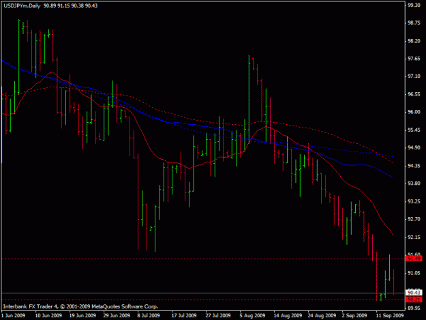Screen dimensions: 426x320
Task: Click the 5 Aug 2009 date label
Action: tap(252, 315)
